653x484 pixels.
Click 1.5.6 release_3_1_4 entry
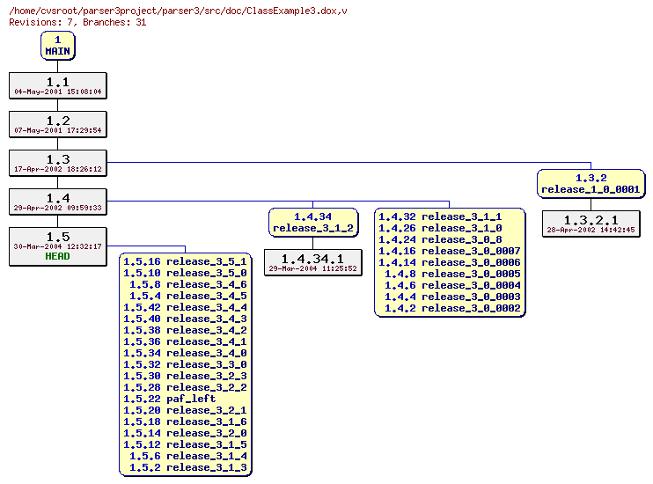pos(187,457)
